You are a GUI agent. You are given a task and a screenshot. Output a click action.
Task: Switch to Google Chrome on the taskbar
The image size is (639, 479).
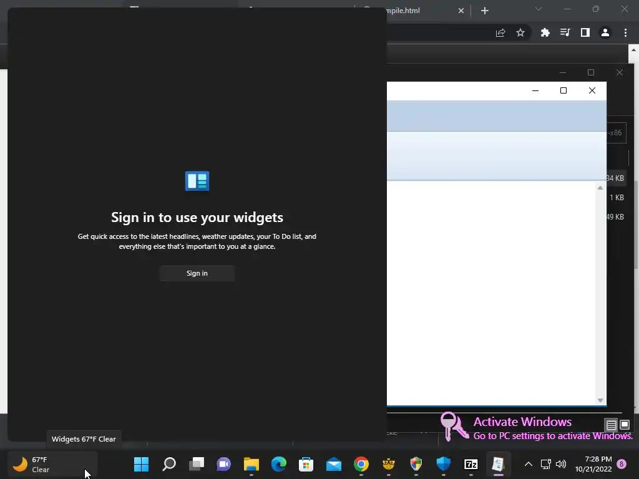[x=361, y=464]
